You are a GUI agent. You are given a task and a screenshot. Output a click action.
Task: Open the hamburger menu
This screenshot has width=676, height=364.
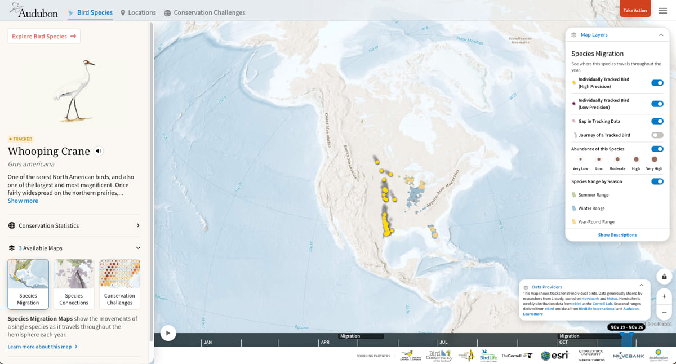[x=664, y=10]
